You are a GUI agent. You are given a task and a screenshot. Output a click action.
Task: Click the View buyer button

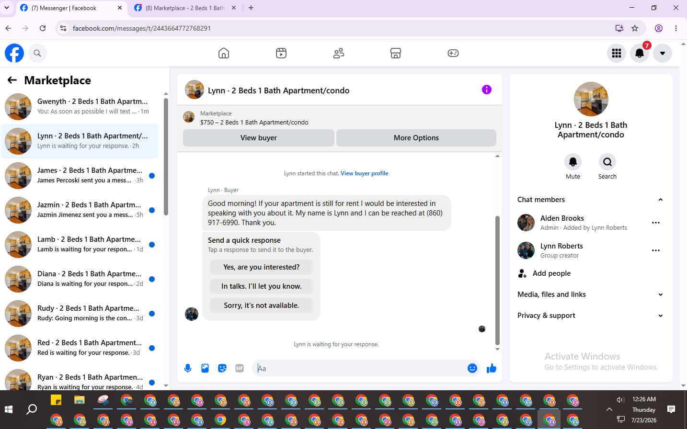[x=259, y=138]
